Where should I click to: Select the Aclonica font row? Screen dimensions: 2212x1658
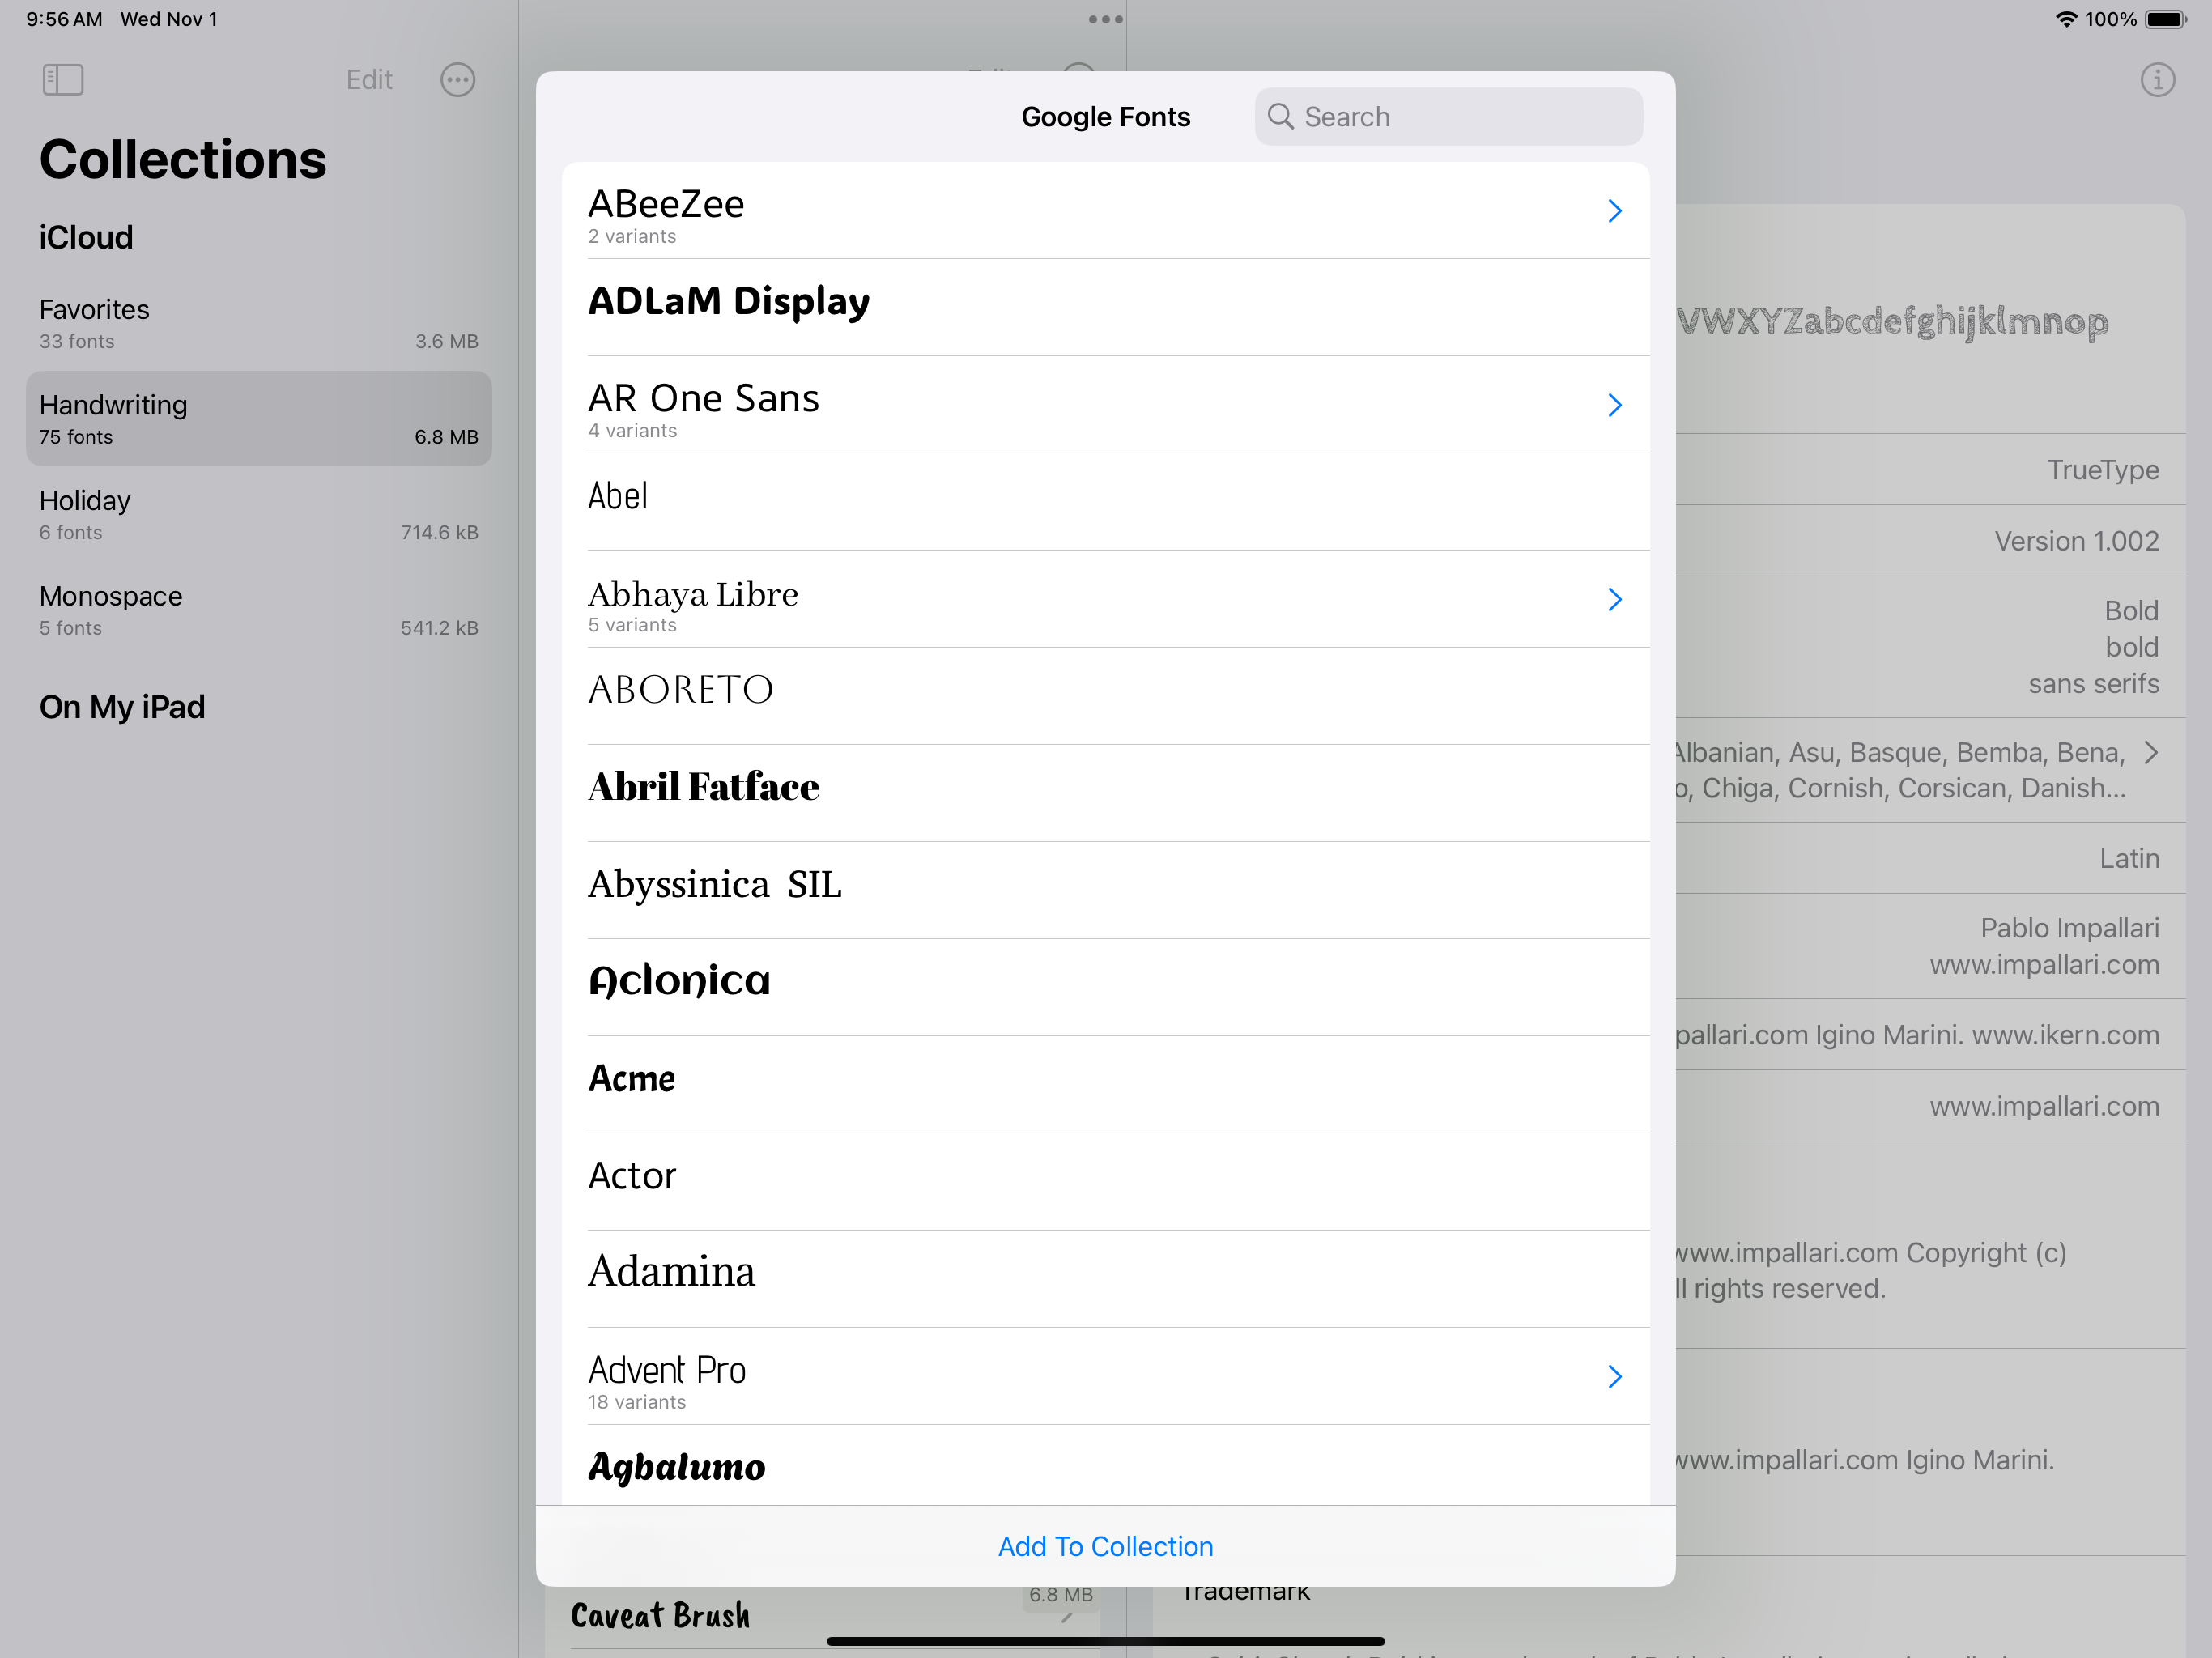point(1105,987)
